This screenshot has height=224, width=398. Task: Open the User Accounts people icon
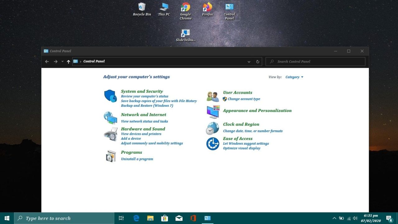pyautogui.click(x=213, y=96)
